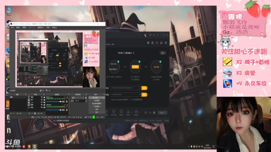Viewport: 271px width, 152px height.
Task: Open transition properties gear in Scene Transitions
Action: pos(86,98)
